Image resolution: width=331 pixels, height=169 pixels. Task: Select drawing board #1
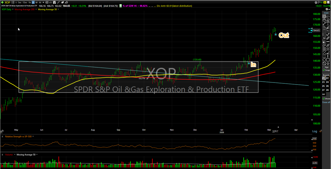324,78
